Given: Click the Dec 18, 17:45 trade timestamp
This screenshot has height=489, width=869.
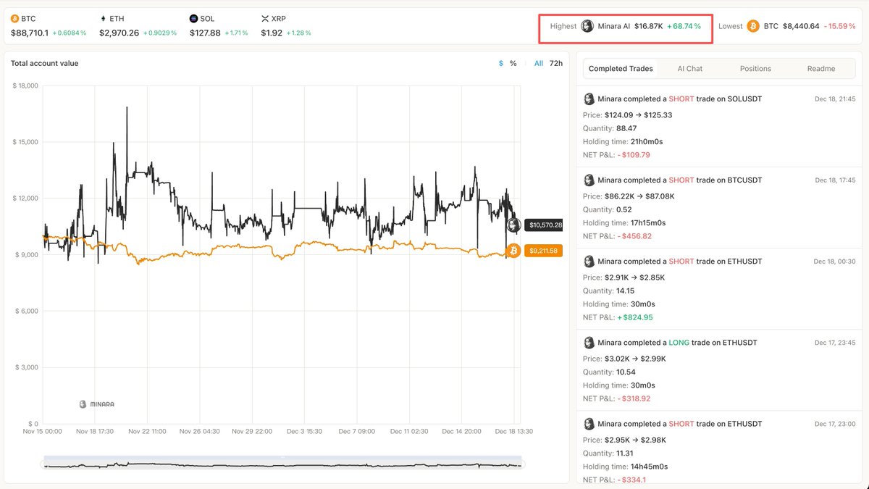Looking at the screenshot, I should click(835, 180).
